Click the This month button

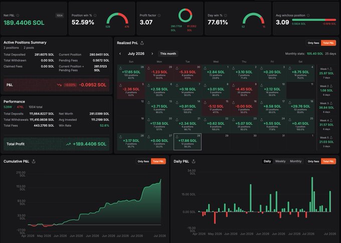(168, 54)
